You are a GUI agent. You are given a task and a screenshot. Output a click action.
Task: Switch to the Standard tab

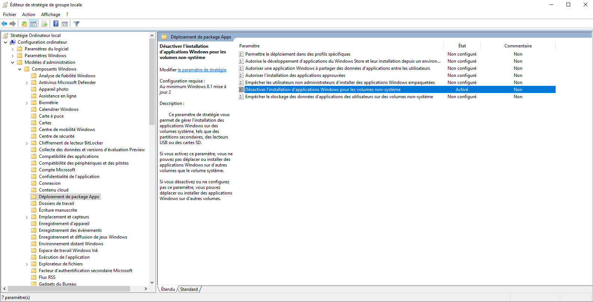click(189, 289)
